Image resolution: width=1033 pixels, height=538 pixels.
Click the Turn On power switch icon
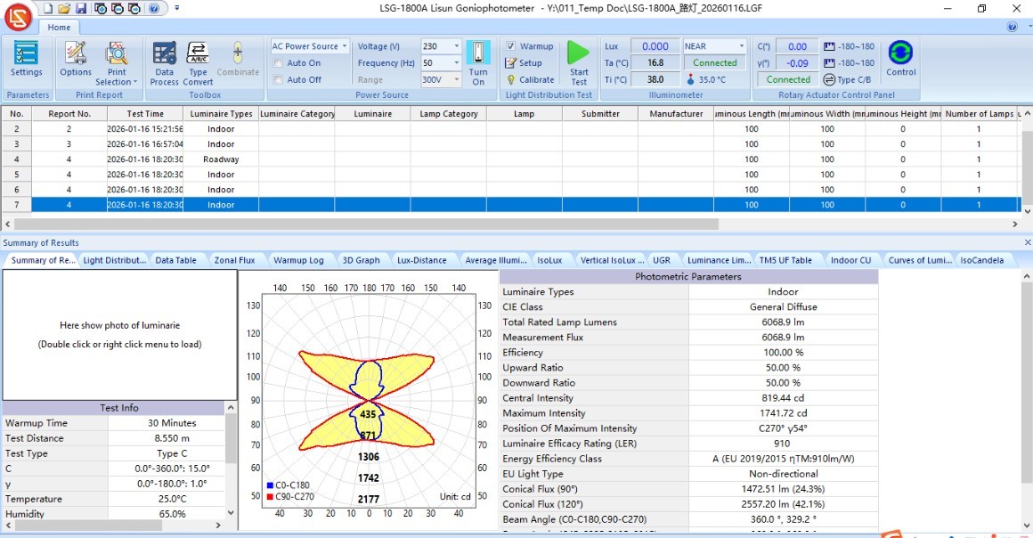pyautogui.click(x=478, y=53)
